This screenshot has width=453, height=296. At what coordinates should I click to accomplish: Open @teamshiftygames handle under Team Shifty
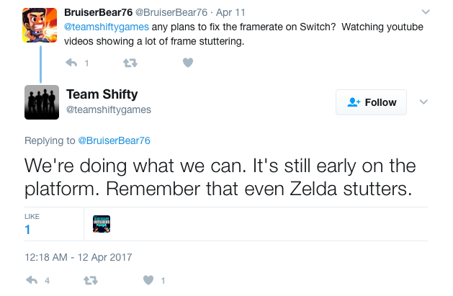[109, 109]
